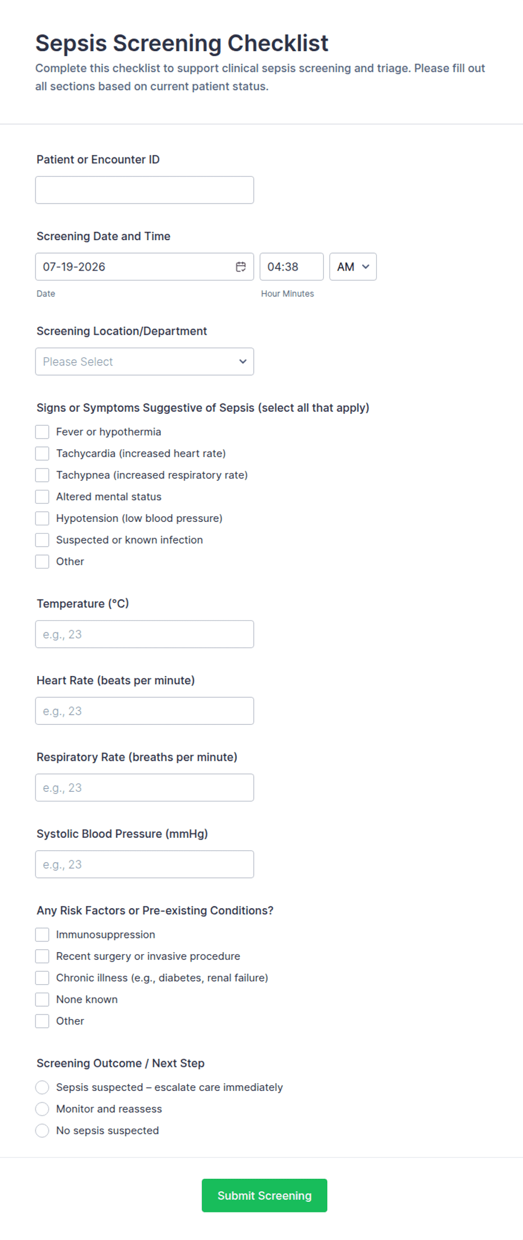This screenshot has height=1240, width=523.
Task: Check the Hypotension (low blood pressure) option
Action: pyautogui.click(x=42, y=518)
